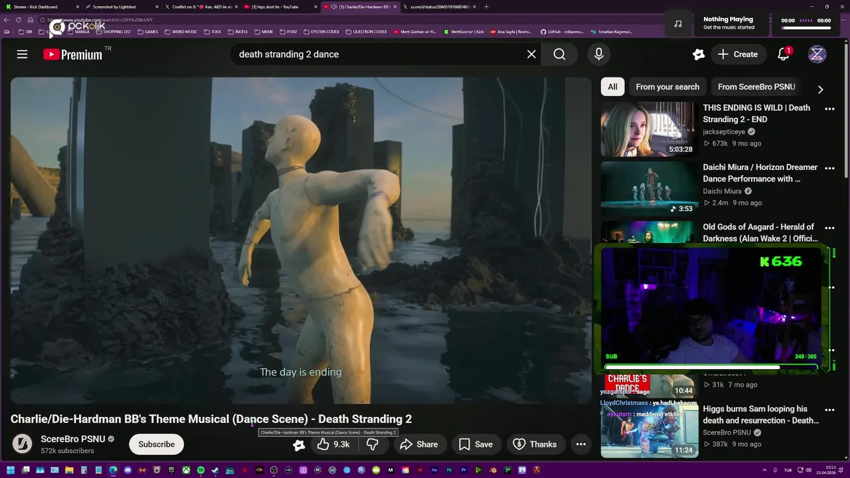
Task: Click the video player to pause
Action: 301,240
